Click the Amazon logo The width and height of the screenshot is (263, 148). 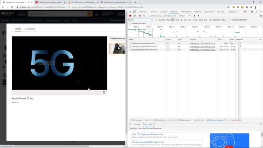[7, 14]
